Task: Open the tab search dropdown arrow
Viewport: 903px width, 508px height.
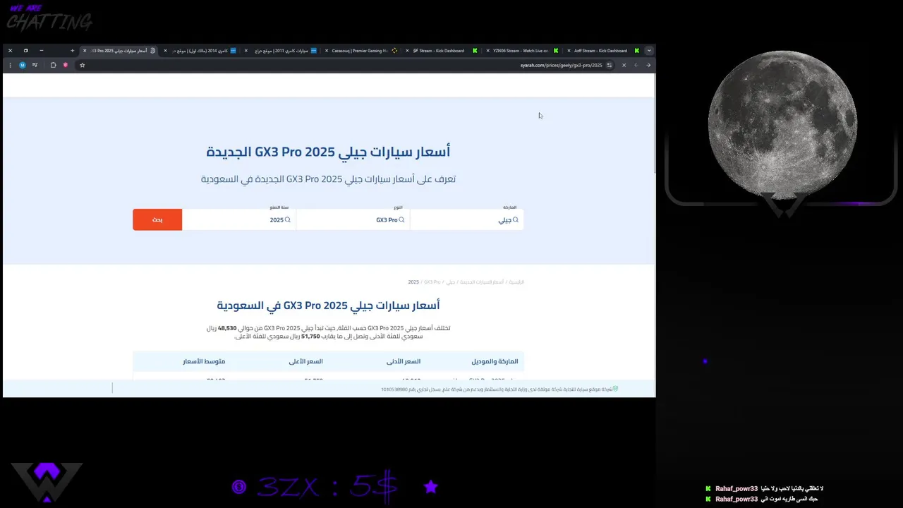Action: click(x=649, y=51)
